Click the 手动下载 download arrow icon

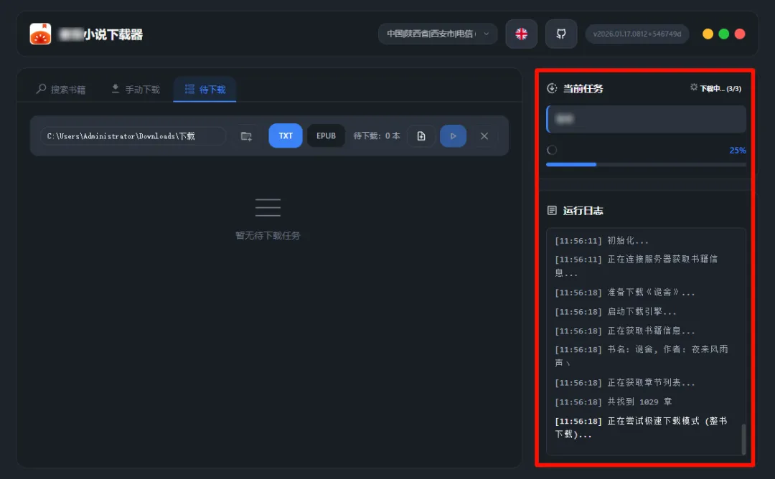(x=115, y=88)
